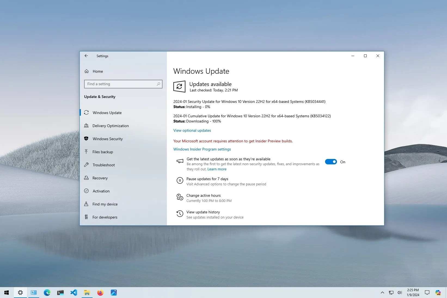Click the Windows Update sync icon in sidebar
447x298 pixels.
pyautogui.click(x=87, y=113)
